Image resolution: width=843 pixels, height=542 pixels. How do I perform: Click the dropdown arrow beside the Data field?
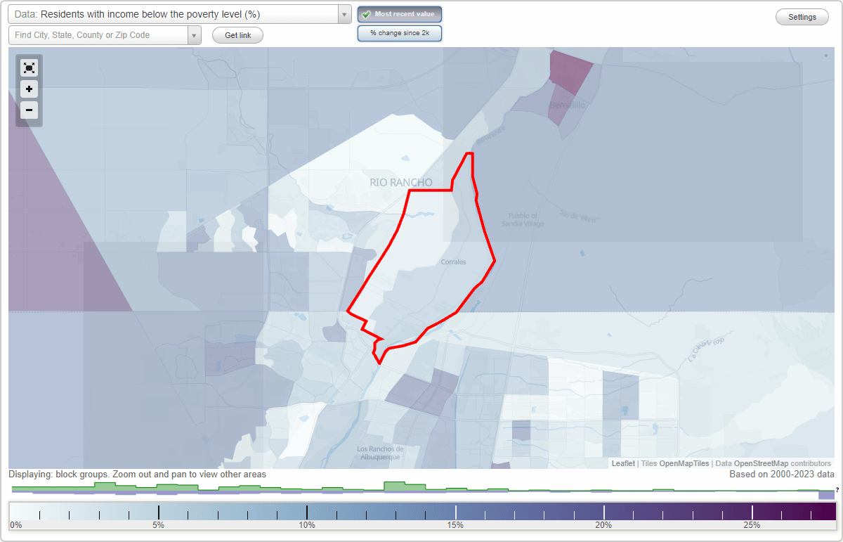tap(343, 14)
